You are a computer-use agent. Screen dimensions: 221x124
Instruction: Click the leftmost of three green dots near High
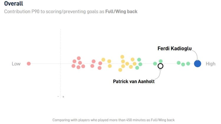tap(179, 63)
